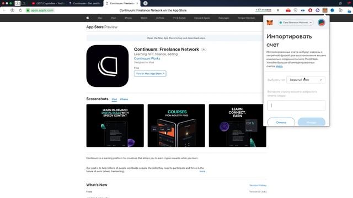Screen dimensions: 353x198
Task: Open the Mac menu in the Apple nav bar
Action: [100, 18]
